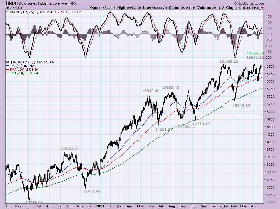The width and height of the screenshot is (280, 209).
Task: Click the -100 tick on MACD axis
Action: pyautogui.click(x=268, y=46)
